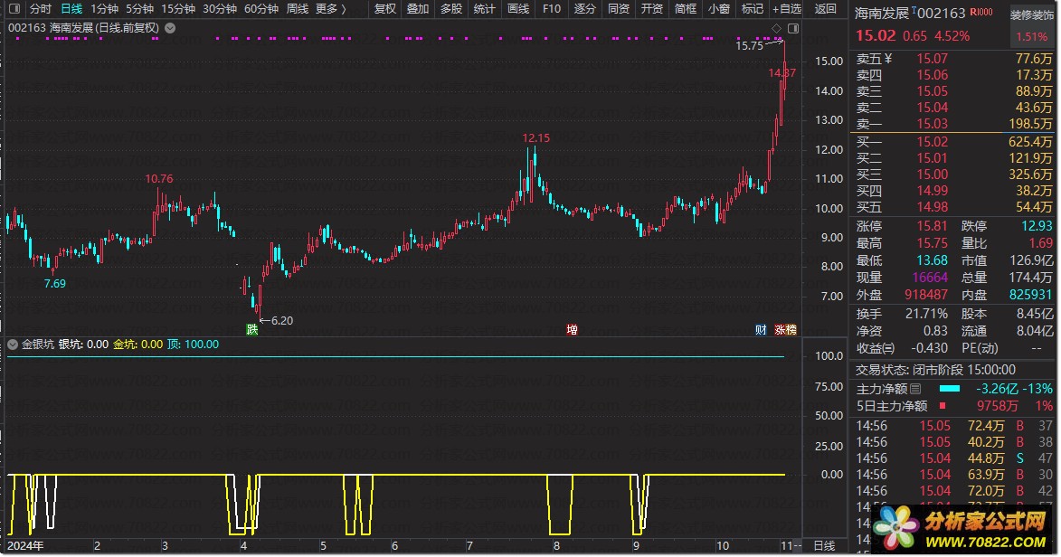This screenshot has height=557, width=1061.
Task: Click the 银坑: 0.00 value label
Action: click(83, 345)
